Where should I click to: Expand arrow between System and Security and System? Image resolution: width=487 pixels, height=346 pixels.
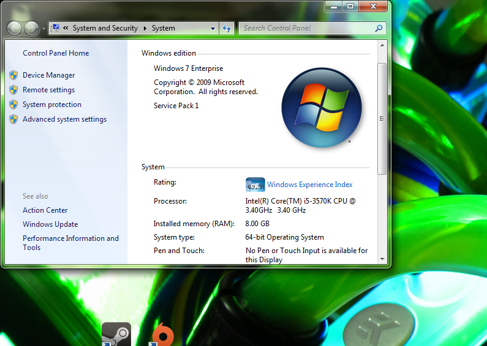[145, 28]
